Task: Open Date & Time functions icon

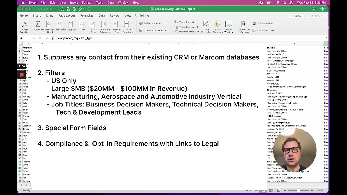Action: pyautogui.click(x=92, y=24)
